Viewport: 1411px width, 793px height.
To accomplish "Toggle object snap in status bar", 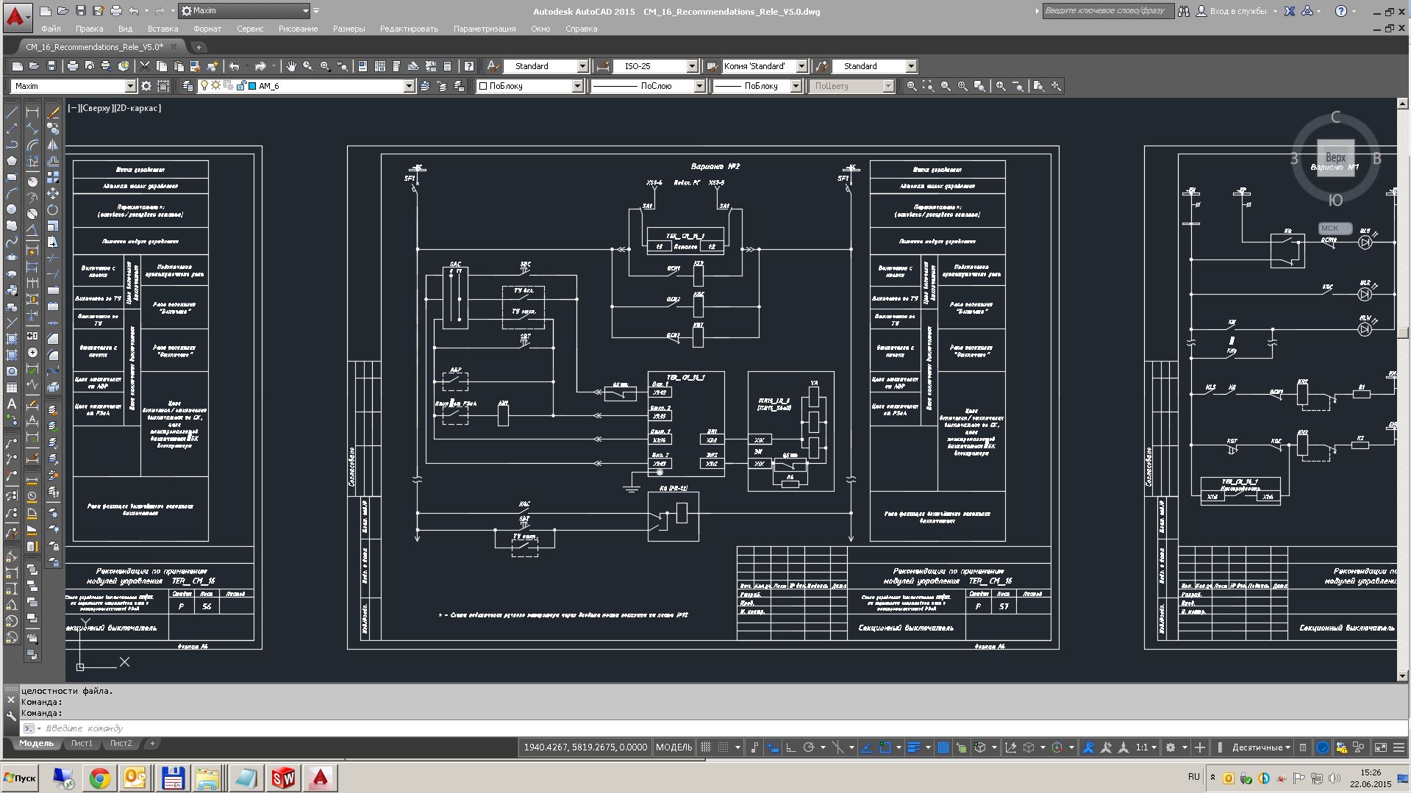I will coord(885,747).
